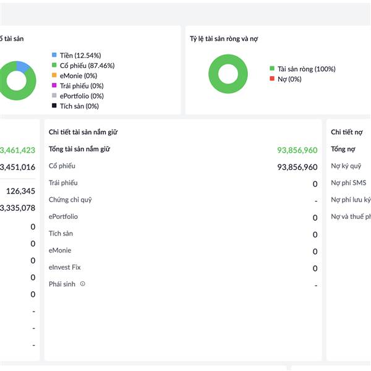371x371 pixels.
Task: Toggle the gray ePortfolio legend entry
Action: (54, 96)
